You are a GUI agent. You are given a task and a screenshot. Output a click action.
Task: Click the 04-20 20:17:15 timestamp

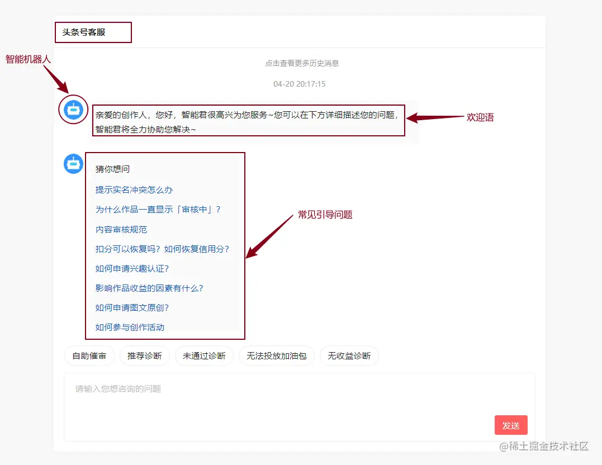tap(300, 84)
